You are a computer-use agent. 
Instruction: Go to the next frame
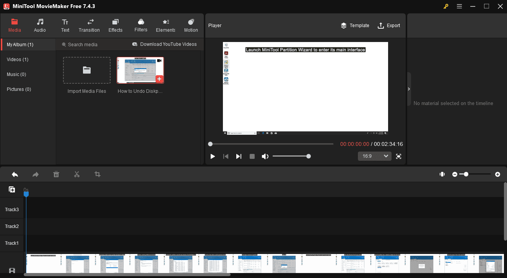239,156
